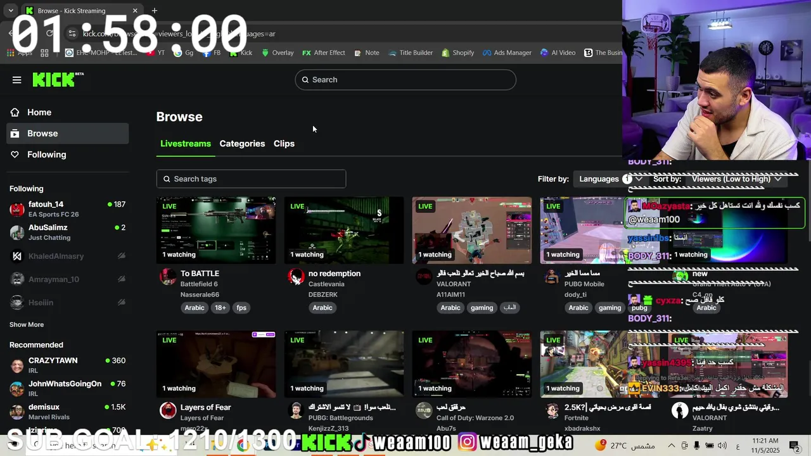Open the AI Video bookmark
This screenshot has height=456, width=811.
558,53
